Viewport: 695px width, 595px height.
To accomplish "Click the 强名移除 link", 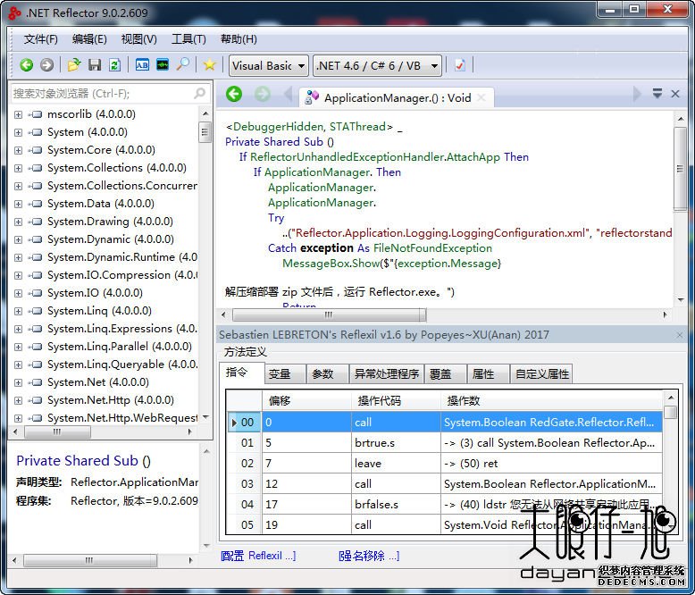I will (x=369, y=556).
